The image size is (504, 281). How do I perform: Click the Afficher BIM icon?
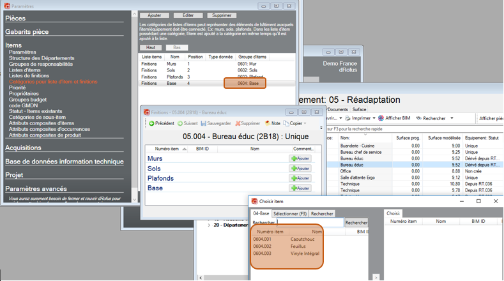coord(381,118)
